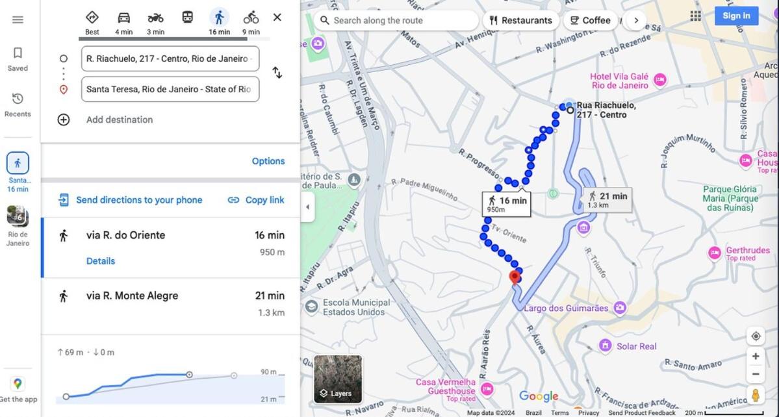779x417 pixels.
Task: Toggle the 200 m map scale
Action: (x=724, y=413)
